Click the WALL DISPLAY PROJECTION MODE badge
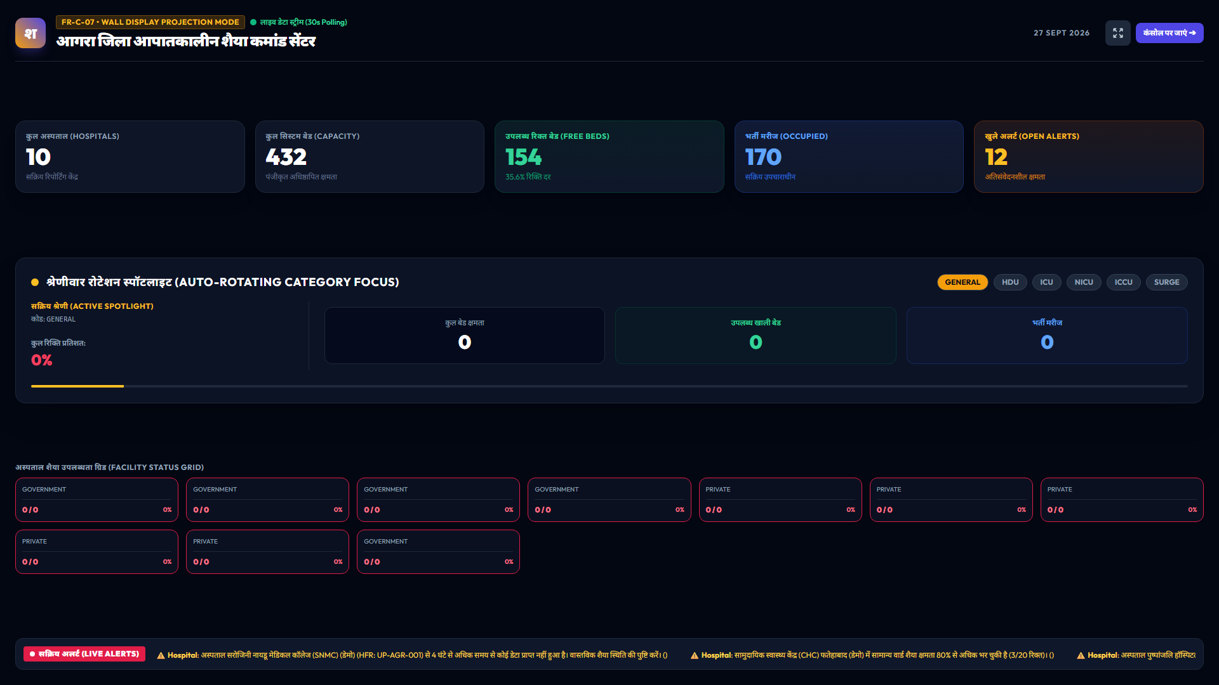 tap(150, 22)
